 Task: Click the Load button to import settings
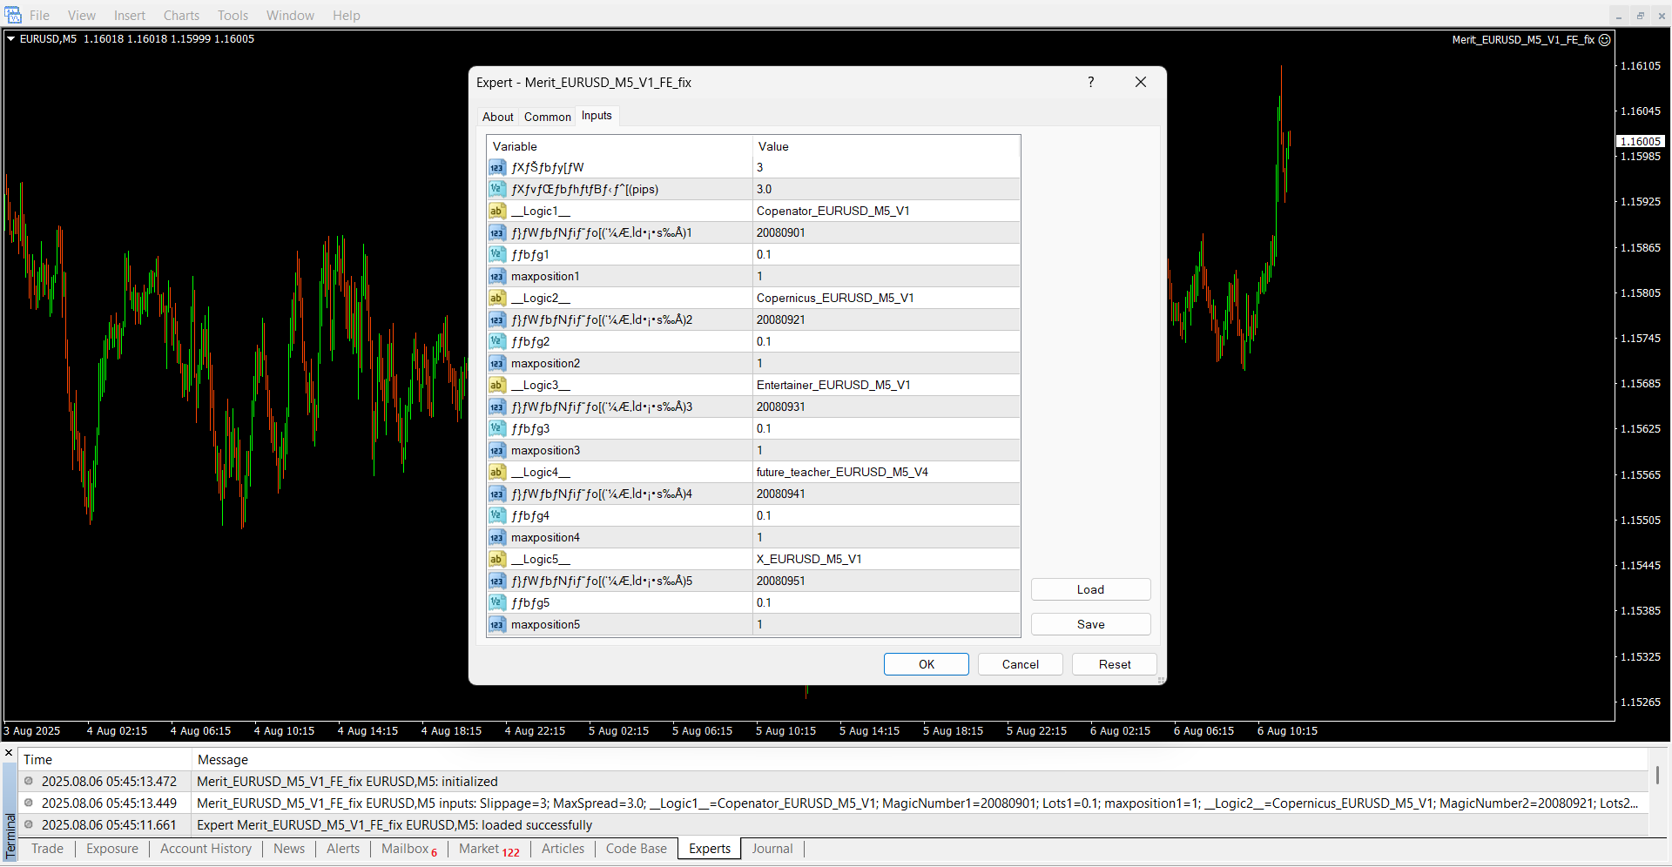click(x=1090, y=589)
